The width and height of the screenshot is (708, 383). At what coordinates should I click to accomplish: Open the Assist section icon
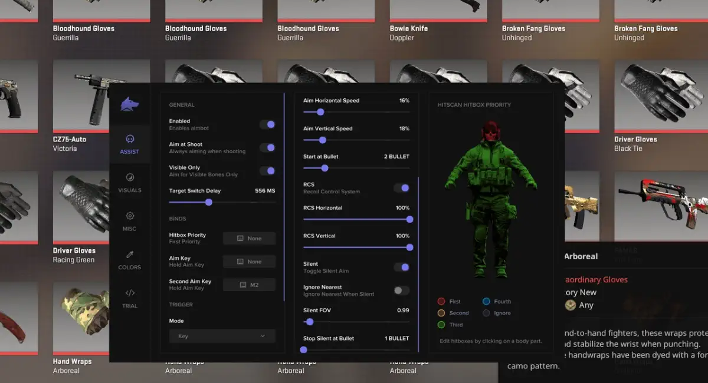[130, 139]
